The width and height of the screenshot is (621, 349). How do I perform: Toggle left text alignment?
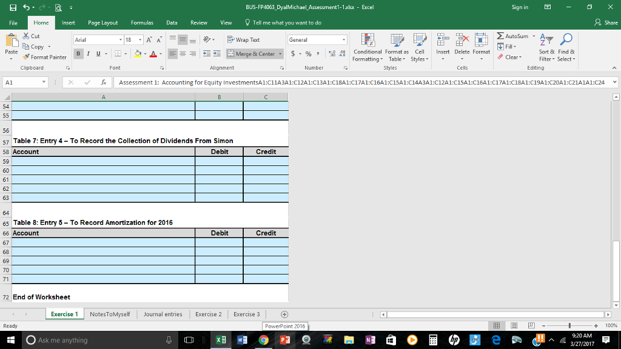(172, 53)
